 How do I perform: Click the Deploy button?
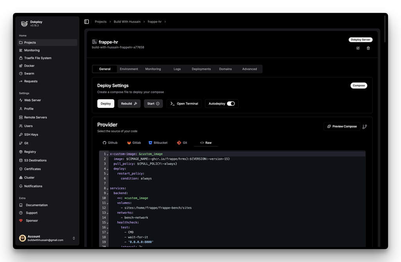click(x=106, y=104)
